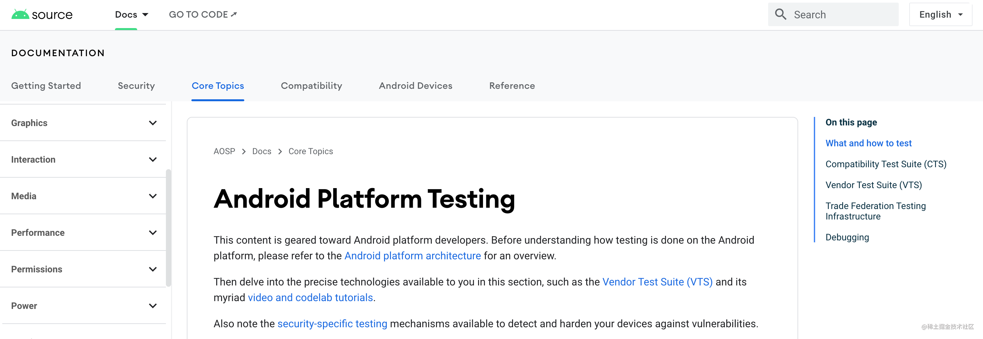Image resolution: width=983 pixels, height=339 pixels.
Task: Jump to What and how to test
Action: [868, 143]
